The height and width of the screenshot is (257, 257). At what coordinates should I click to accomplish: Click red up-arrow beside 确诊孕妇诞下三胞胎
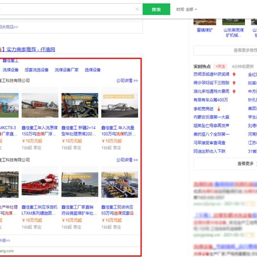(x=234, y=83)
